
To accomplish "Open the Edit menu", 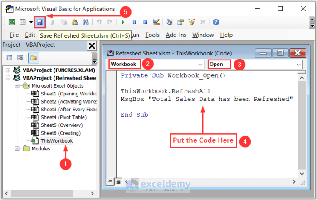I will (x=30, y=35).
